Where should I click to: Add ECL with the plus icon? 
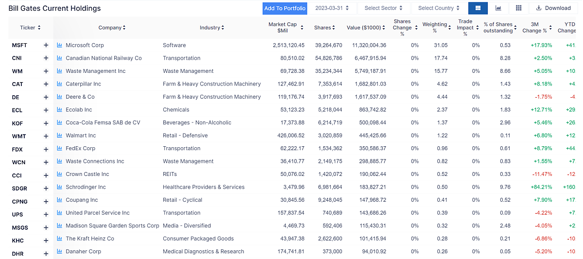pos(46,110)
